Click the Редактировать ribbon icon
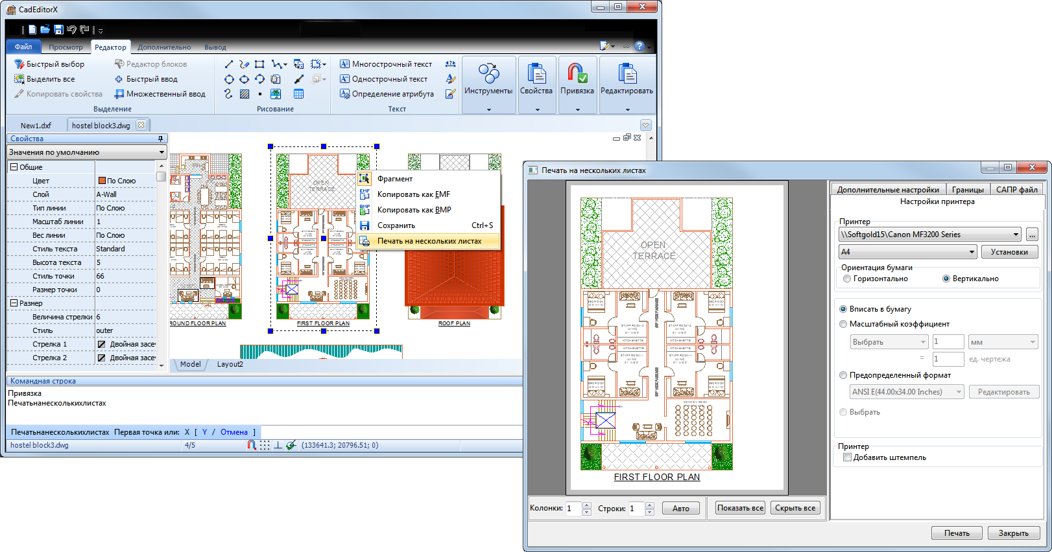Screen dimensions: 1052x552 coord(627,75)
